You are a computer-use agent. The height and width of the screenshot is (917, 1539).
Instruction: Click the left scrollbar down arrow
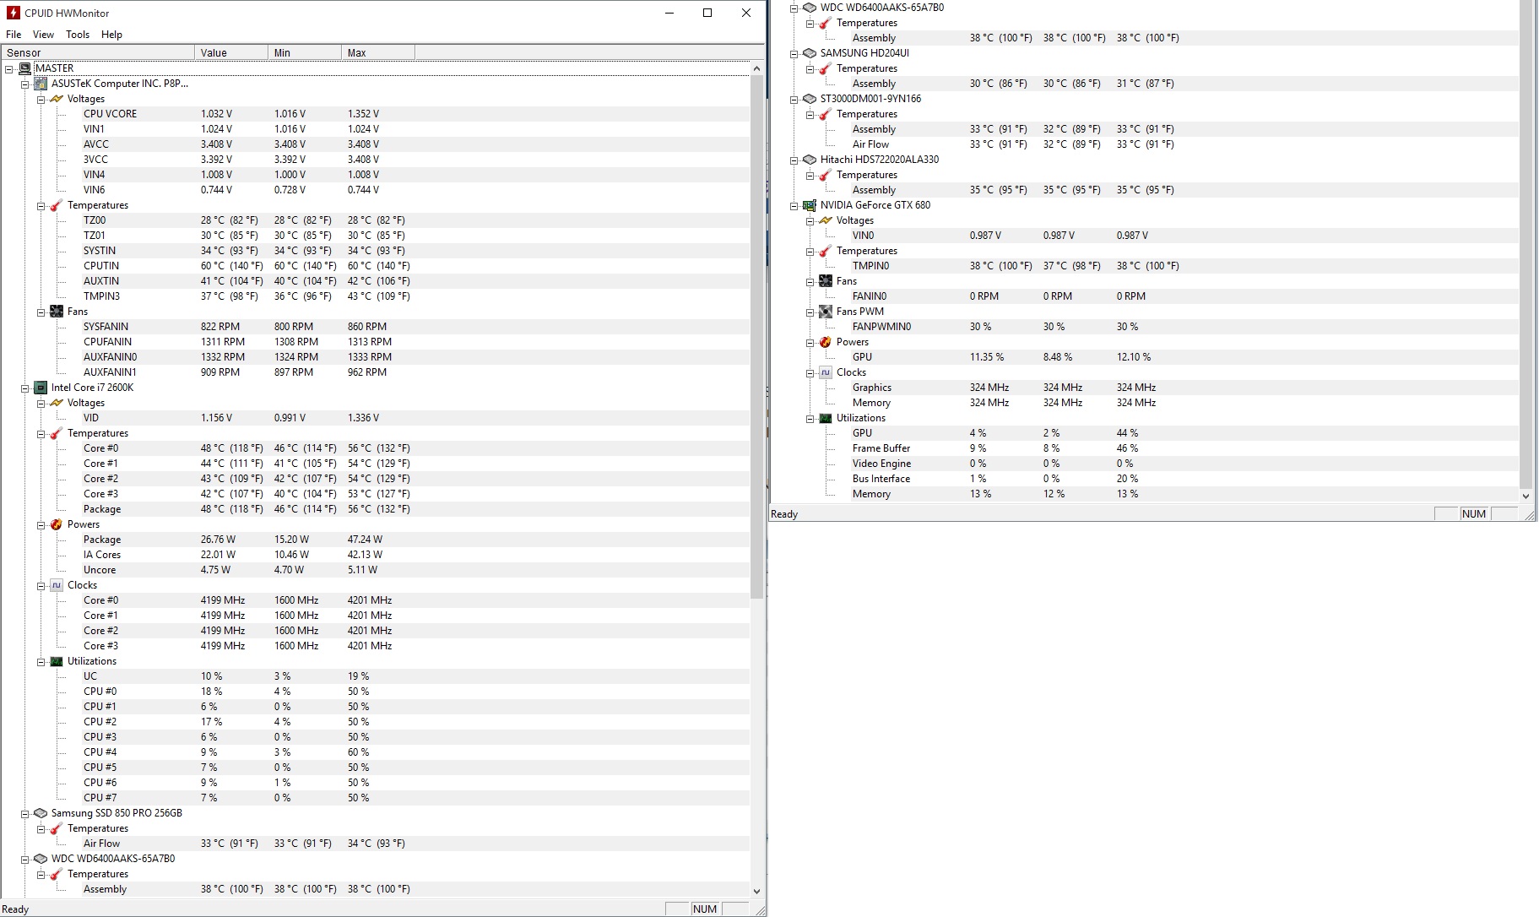click(756, 891)
